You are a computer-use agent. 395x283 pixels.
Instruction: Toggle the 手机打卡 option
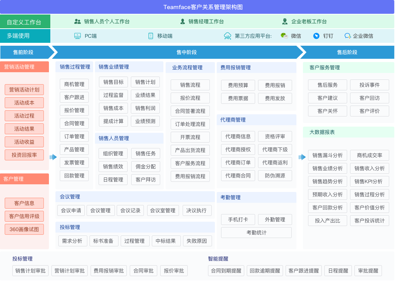coord(238,220)
